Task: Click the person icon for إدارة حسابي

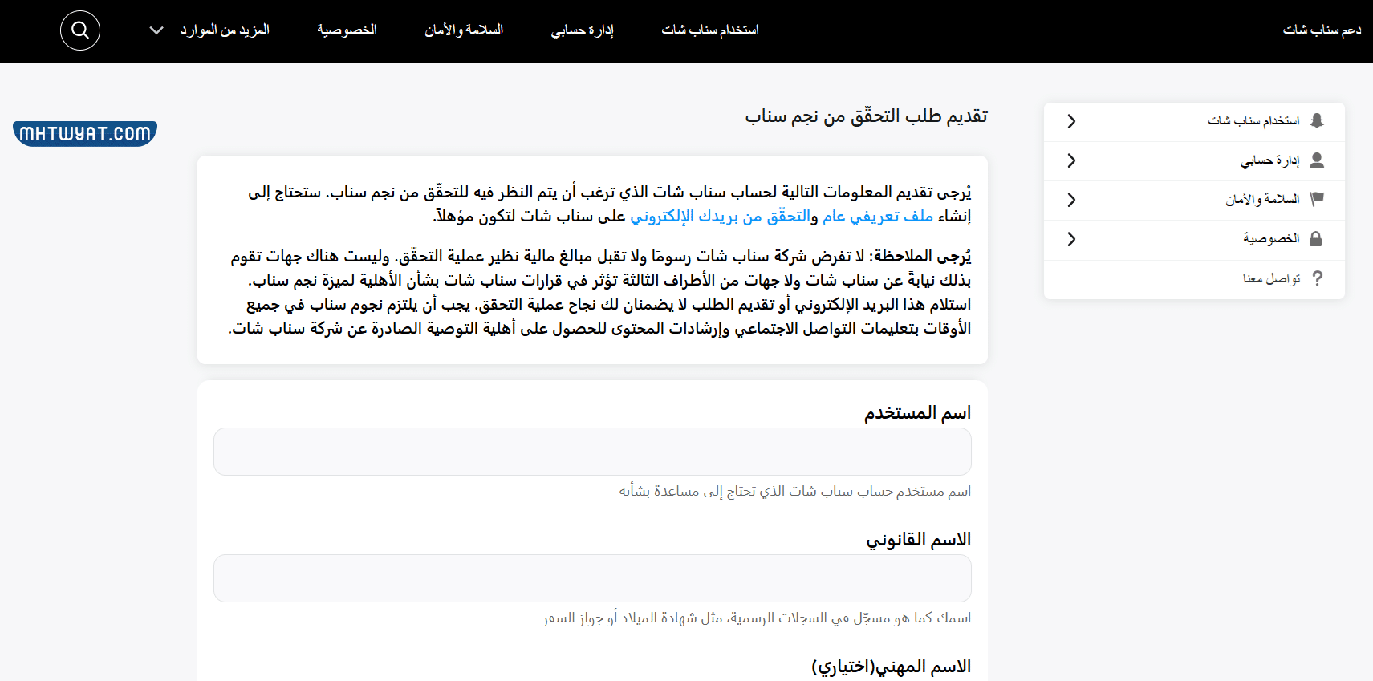Action: coord(1316,160)
